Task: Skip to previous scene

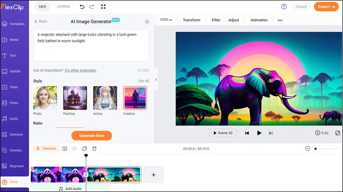Action: pos(247,133)
